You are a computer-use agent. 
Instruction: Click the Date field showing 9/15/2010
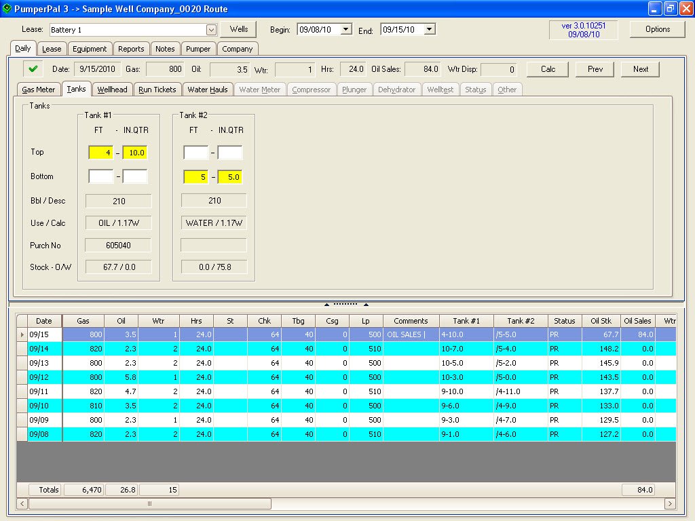point(97,69)
